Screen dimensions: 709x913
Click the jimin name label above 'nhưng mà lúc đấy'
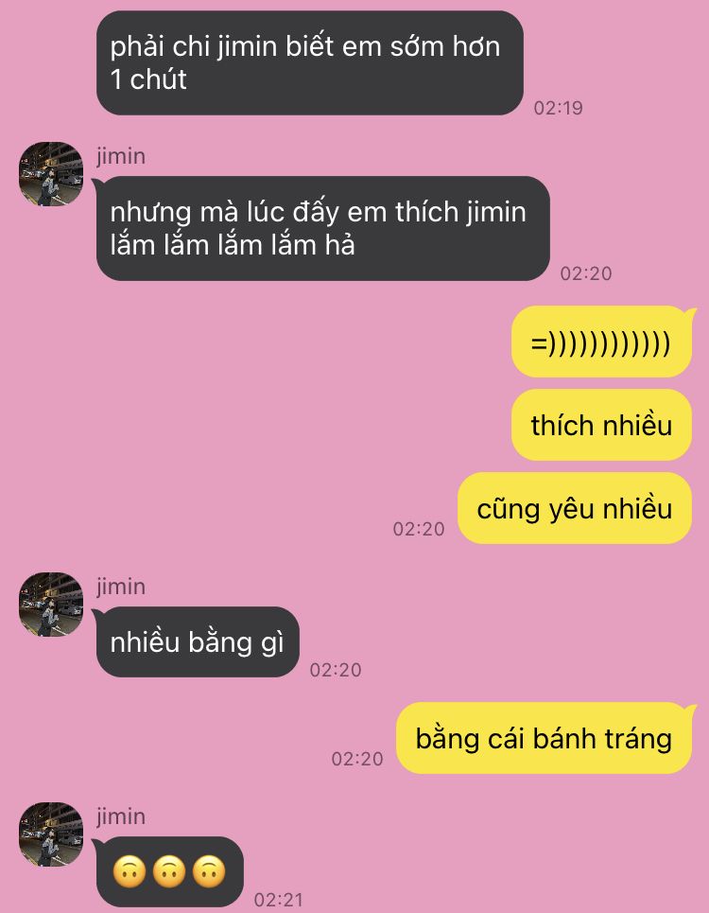point(121,156)
